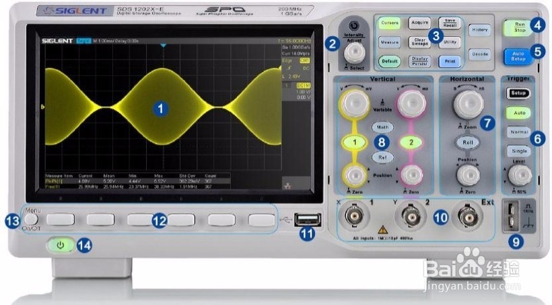
Task: Click the 'M 1.00ms/ Delay' timebase readout
Action: 116,41
